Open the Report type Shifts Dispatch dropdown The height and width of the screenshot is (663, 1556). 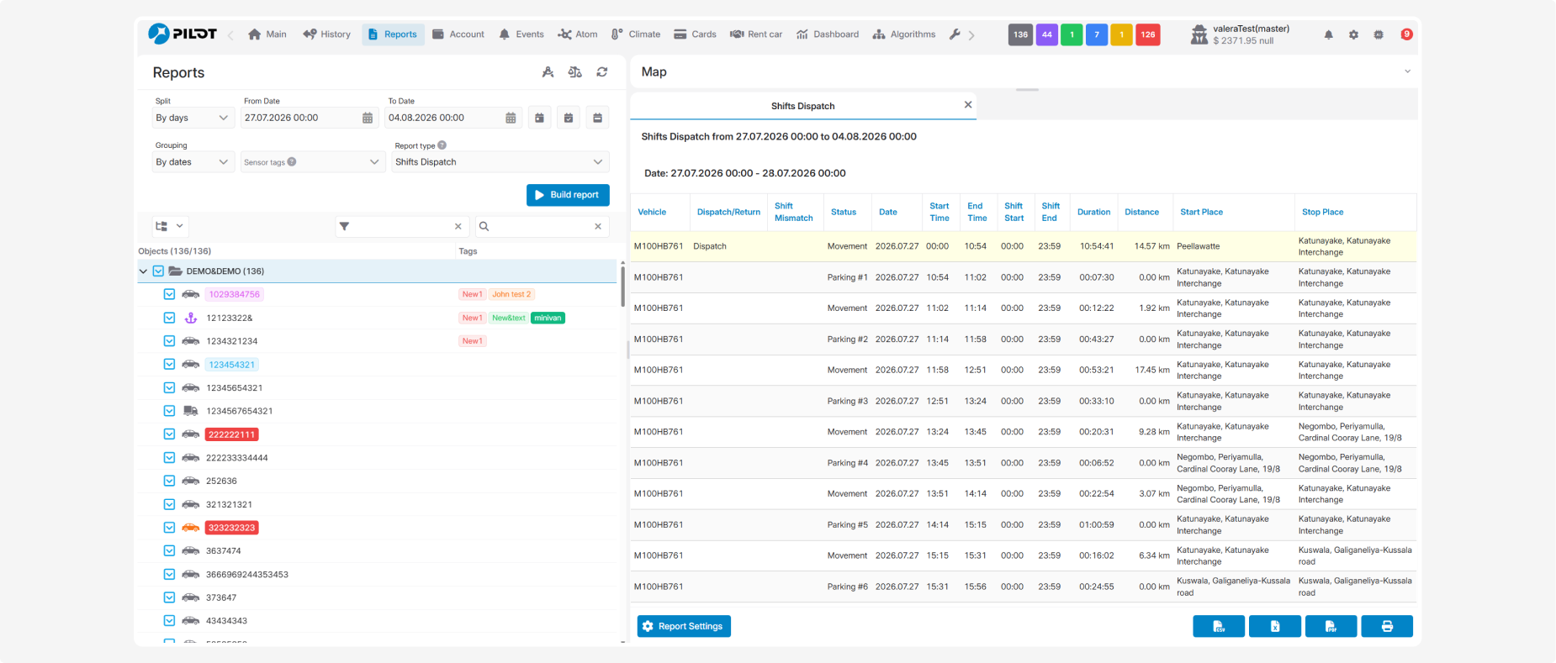pos(500,162)
